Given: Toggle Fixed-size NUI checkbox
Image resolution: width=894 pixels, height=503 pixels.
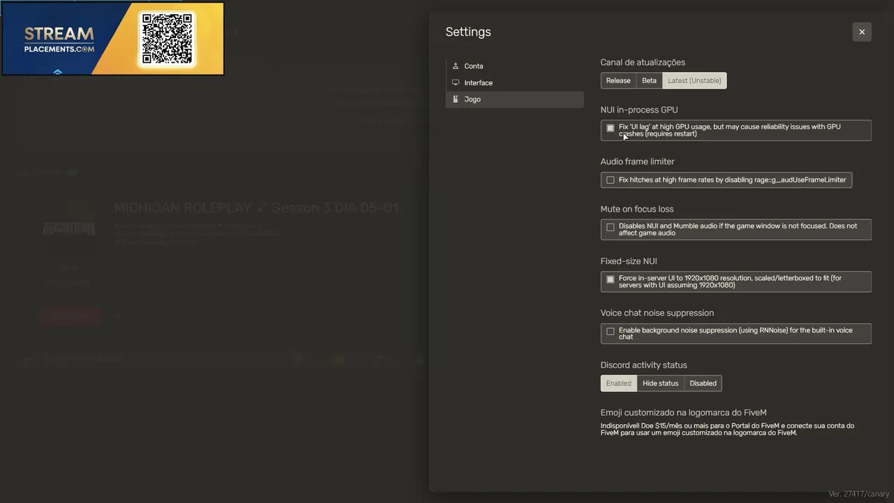Looking at the screenshot, I should pyautogui.click(x=610, y=279).
